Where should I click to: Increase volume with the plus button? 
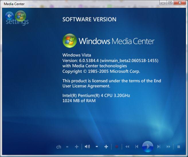106,147
